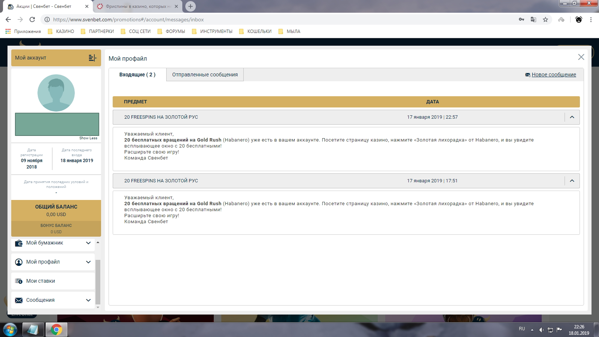Click the volume speaker tray icon
599x337 pixels.
541,330
